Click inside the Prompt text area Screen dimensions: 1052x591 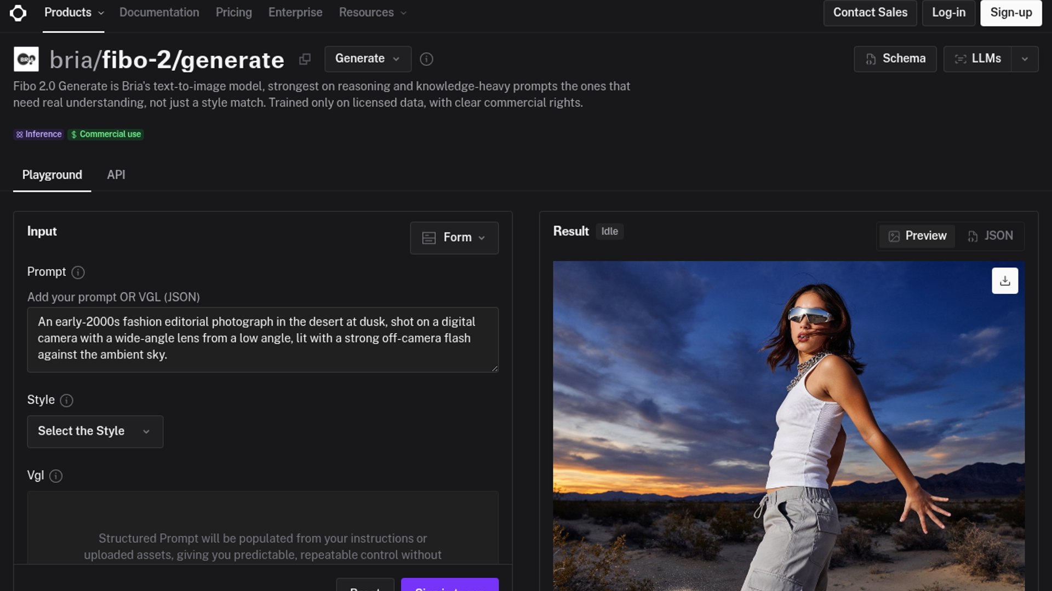pyautogui.click(x=263, y=340)
